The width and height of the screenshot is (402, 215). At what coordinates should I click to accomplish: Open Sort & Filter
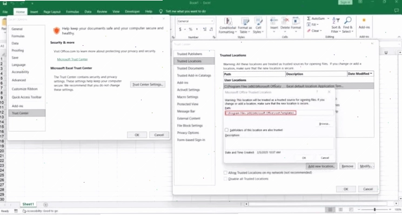(336, 25)
